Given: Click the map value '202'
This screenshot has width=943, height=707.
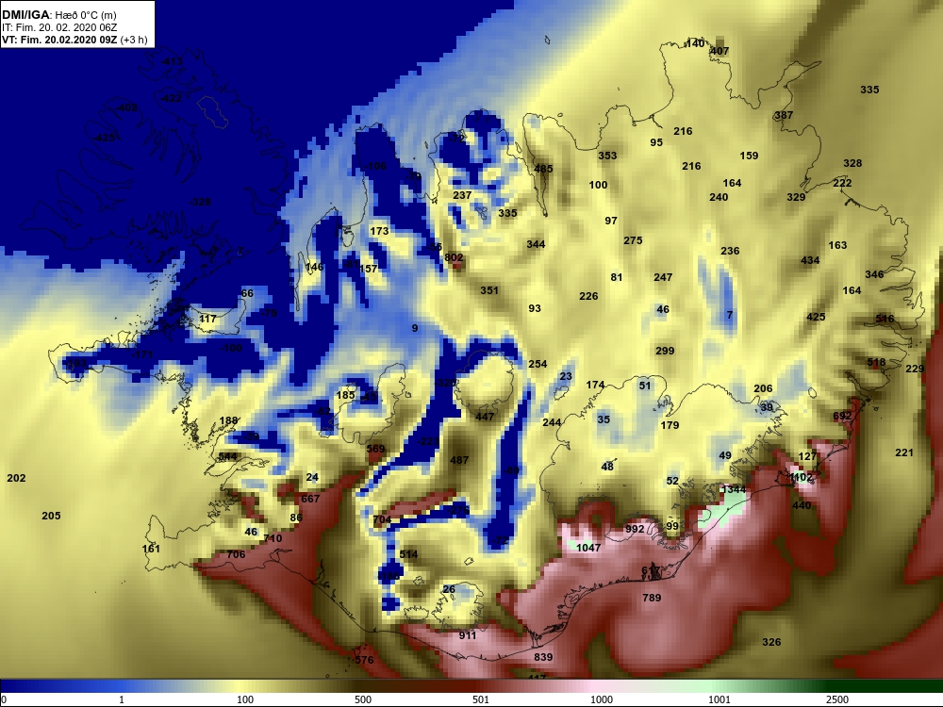Looking at the screenshot, I should (x=16, y=479).
